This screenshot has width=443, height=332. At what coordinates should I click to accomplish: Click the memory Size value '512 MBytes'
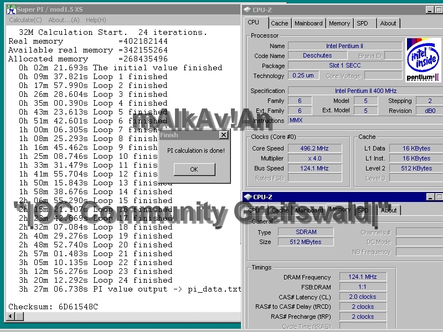(x=306, y=242)
